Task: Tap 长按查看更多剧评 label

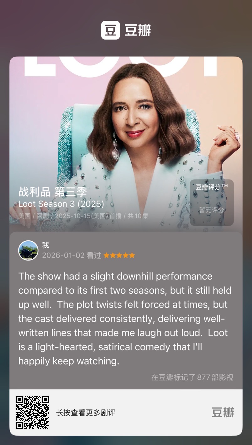Action: pos(86,412)
